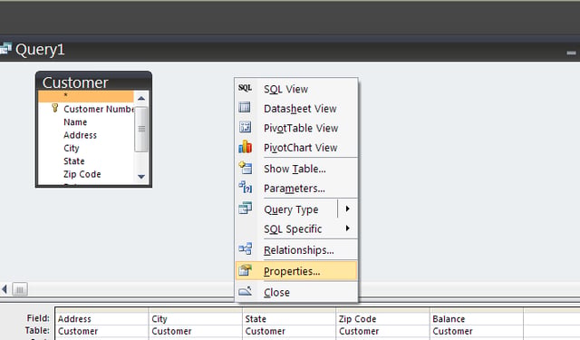Click the horizontal scrollbar left arrow
This screenshot has height=340, width=580.
point(5,289)
